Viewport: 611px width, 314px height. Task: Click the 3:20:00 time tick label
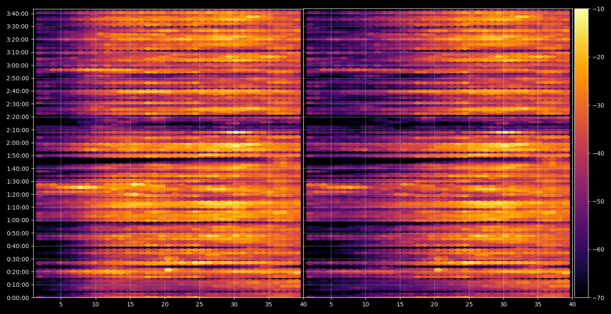tap(17, 40)
